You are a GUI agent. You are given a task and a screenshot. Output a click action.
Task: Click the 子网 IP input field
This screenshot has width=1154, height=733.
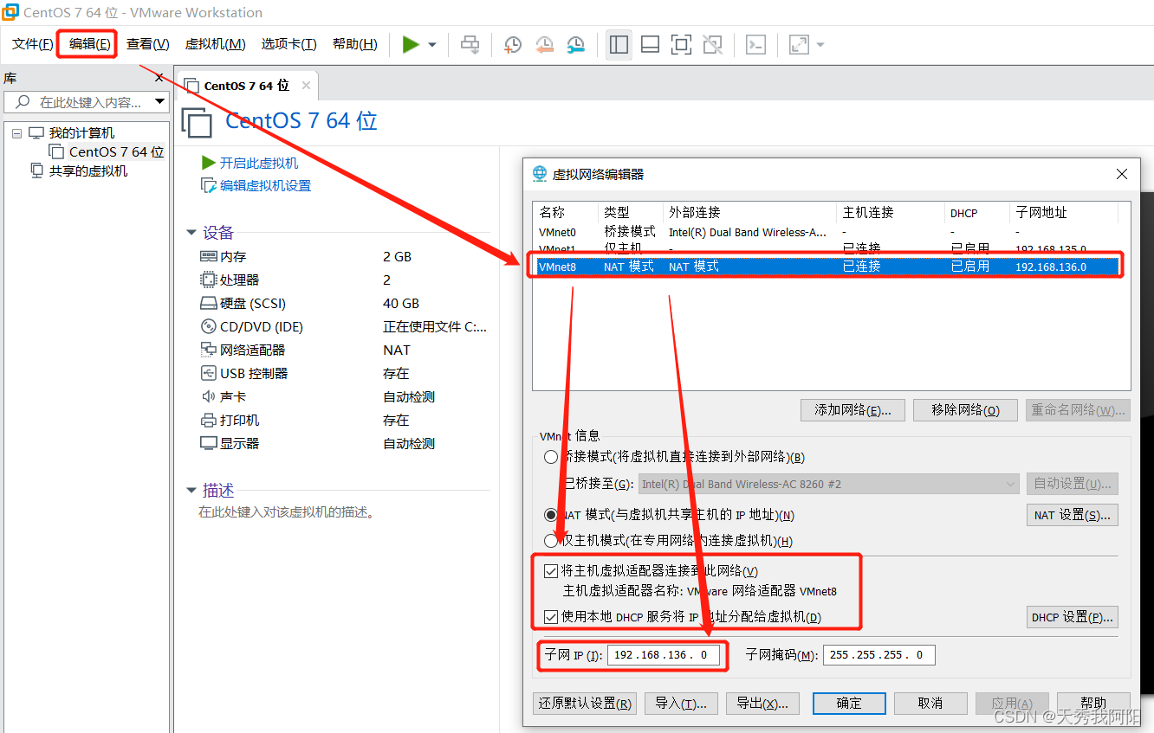click(663, 655)
